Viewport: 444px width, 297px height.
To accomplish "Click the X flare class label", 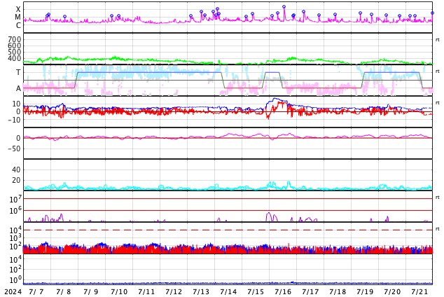I will coord(18,9).
